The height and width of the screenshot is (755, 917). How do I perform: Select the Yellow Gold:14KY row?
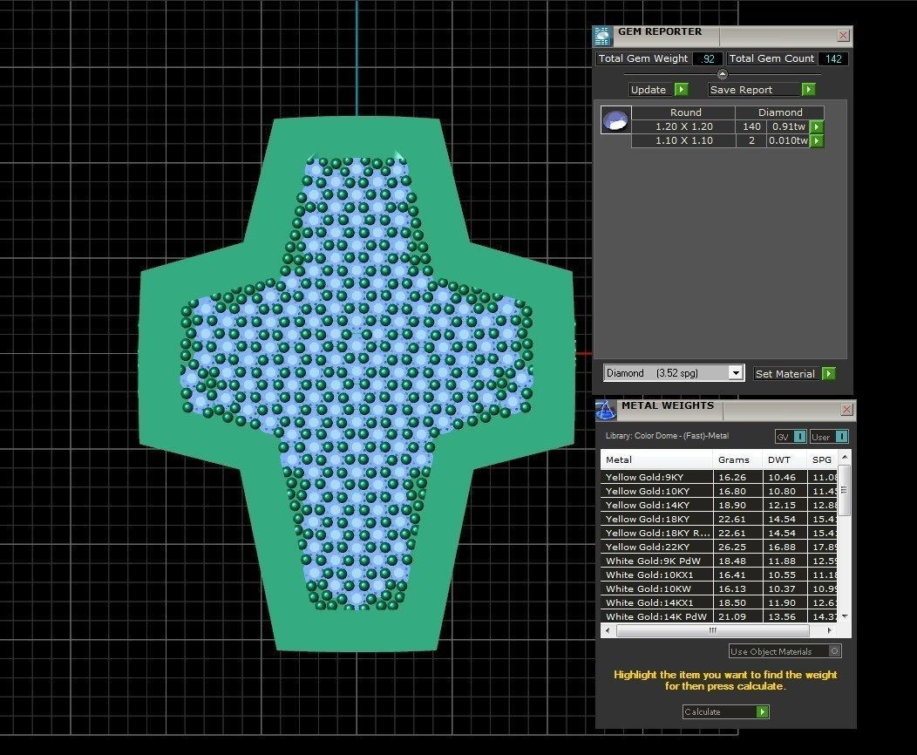click(719, 505)
